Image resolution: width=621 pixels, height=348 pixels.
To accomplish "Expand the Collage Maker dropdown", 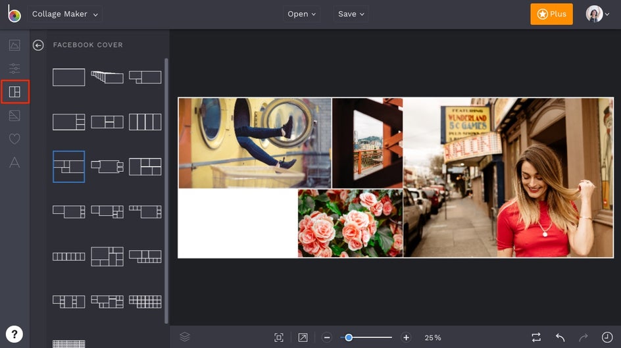I will (65, 14).
